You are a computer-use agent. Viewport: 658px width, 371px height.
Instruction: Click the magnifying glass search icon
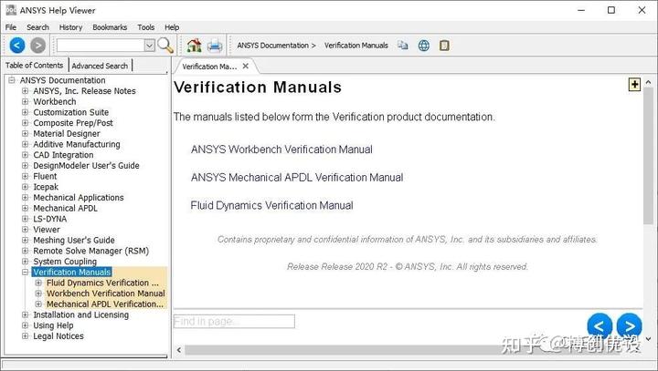coord(165,46)
